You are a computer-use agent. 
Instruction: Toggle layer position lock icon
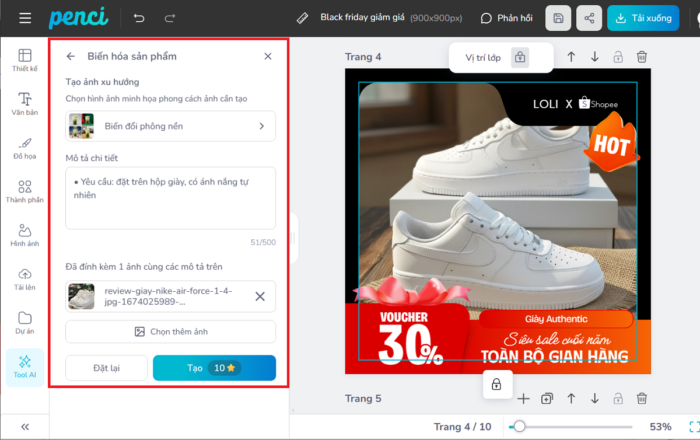click(520, 58)
